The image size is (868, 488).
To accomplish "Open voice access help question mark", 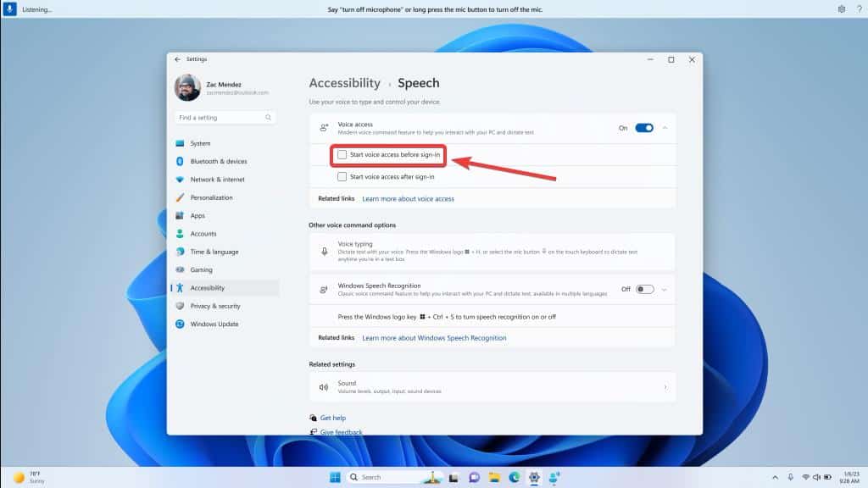I will 860,8.
